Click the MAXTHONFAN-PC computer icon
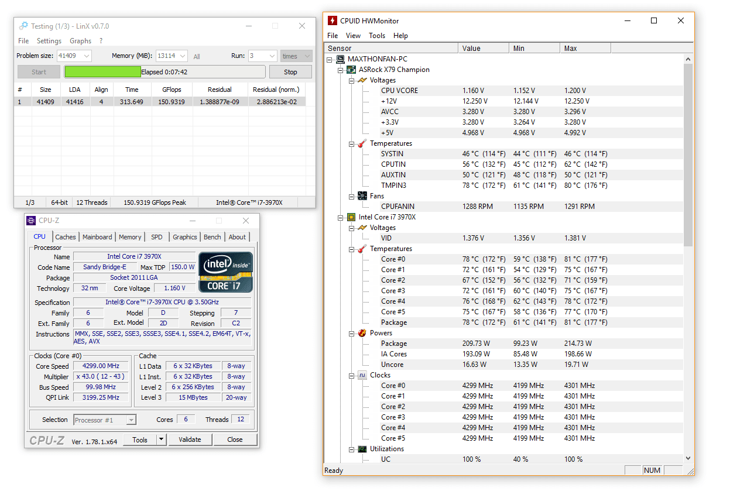 click(x=340, y=59)
